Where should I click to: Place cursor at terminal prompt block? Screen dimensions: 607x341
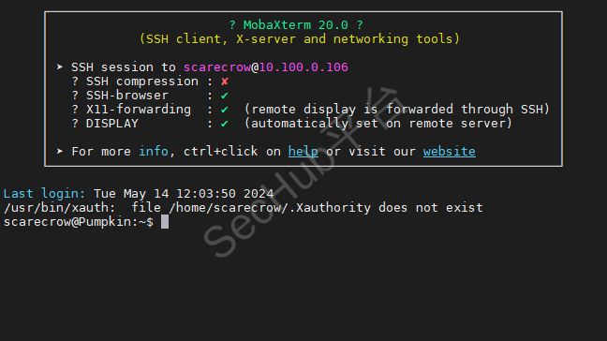tap(165, 222)
